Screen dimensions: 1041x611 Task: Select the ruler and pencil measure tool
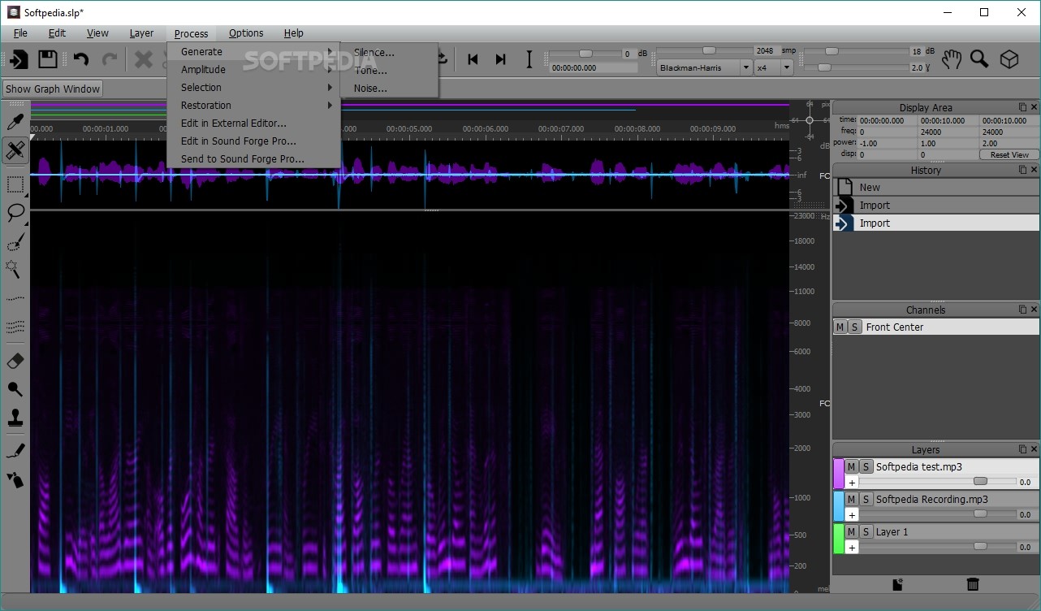pyautogui.click(x=15, y=149)
